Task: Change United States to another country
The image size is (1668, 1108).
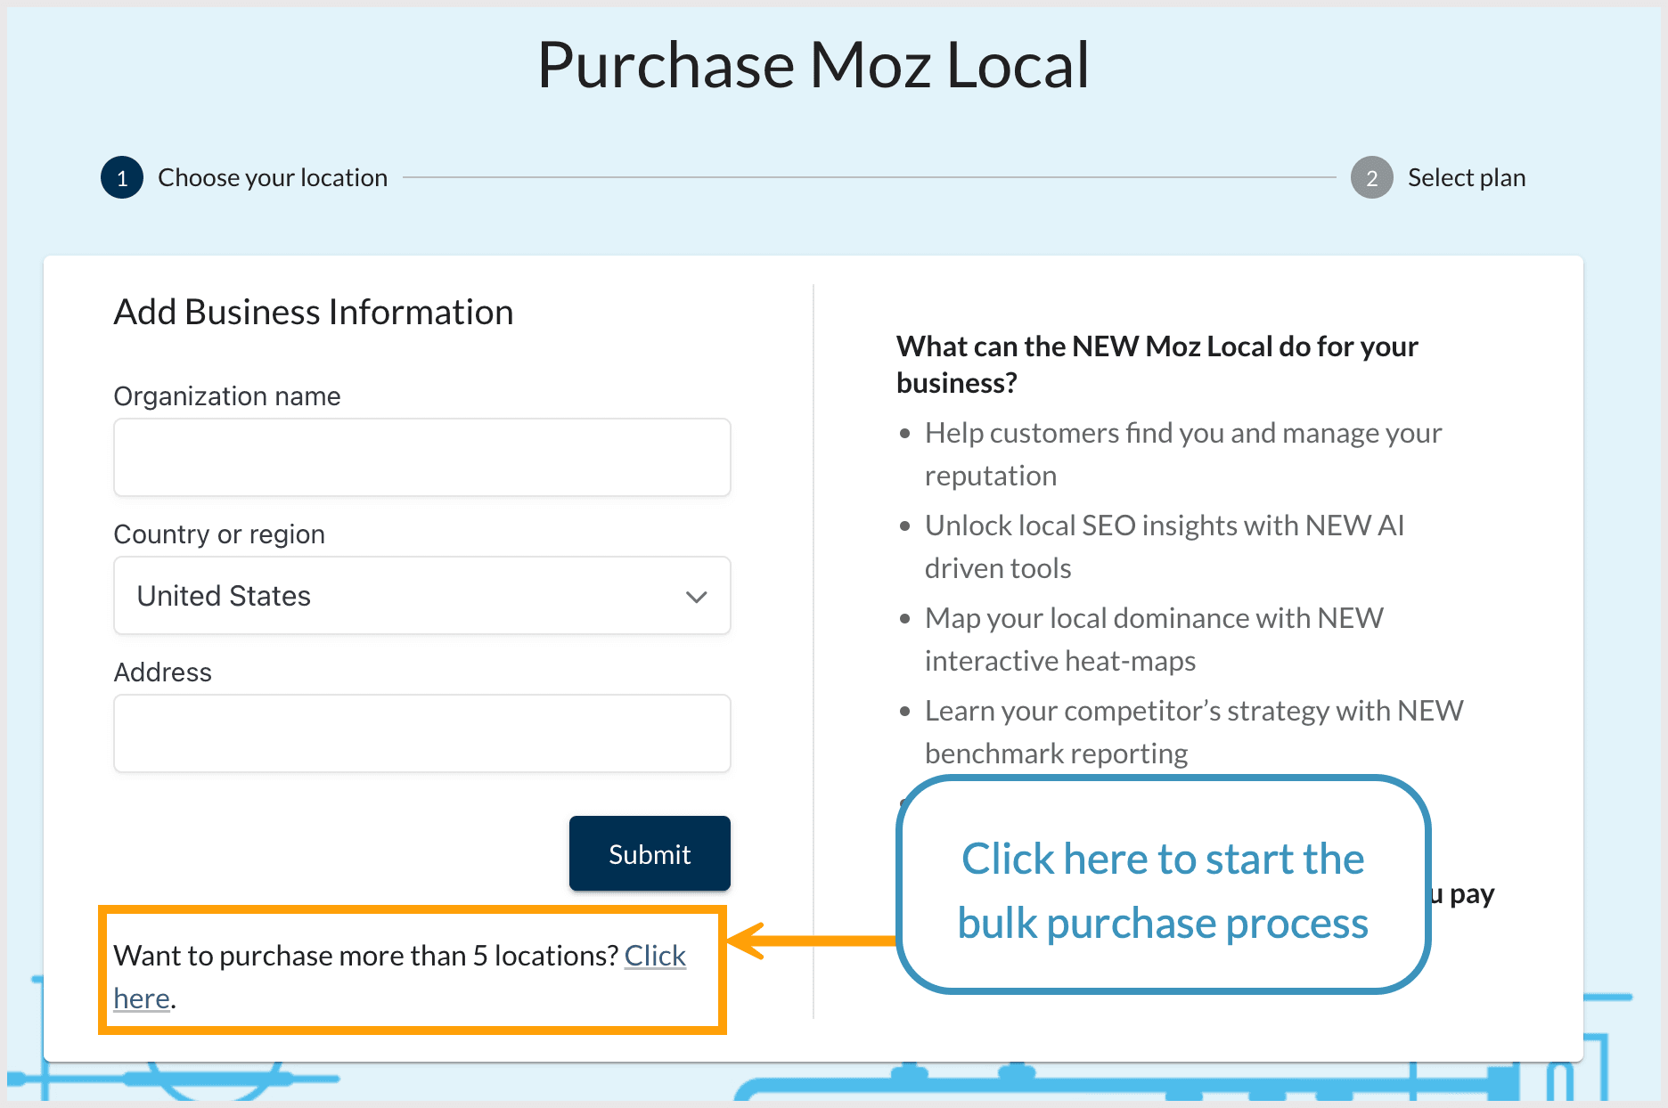Action: pyautogui.click(x=421, y=596)
